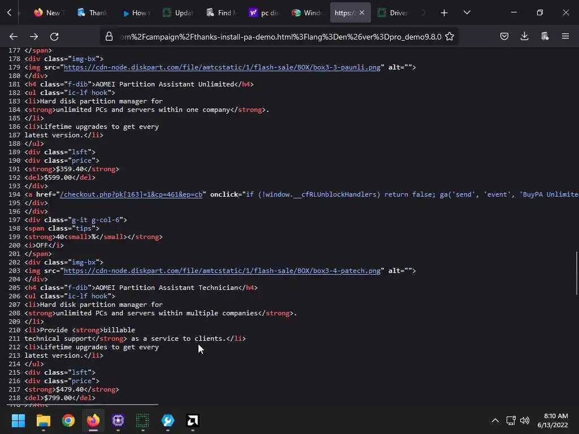Open the Firefox application menu
This screenshot has height=434, width=579.
[x=565, y=36]
